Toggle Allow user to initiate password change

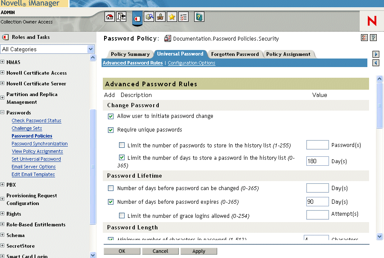pos(111,116)
